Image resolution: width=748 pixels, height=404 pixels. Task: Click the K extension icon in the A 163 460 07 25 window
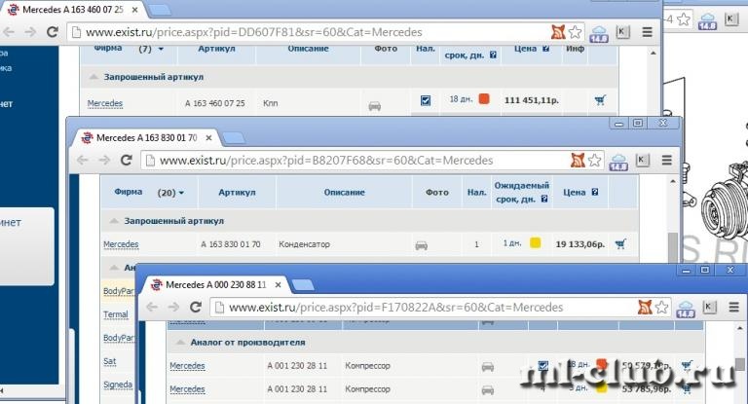pyautogui.click(x=622, y=32)
